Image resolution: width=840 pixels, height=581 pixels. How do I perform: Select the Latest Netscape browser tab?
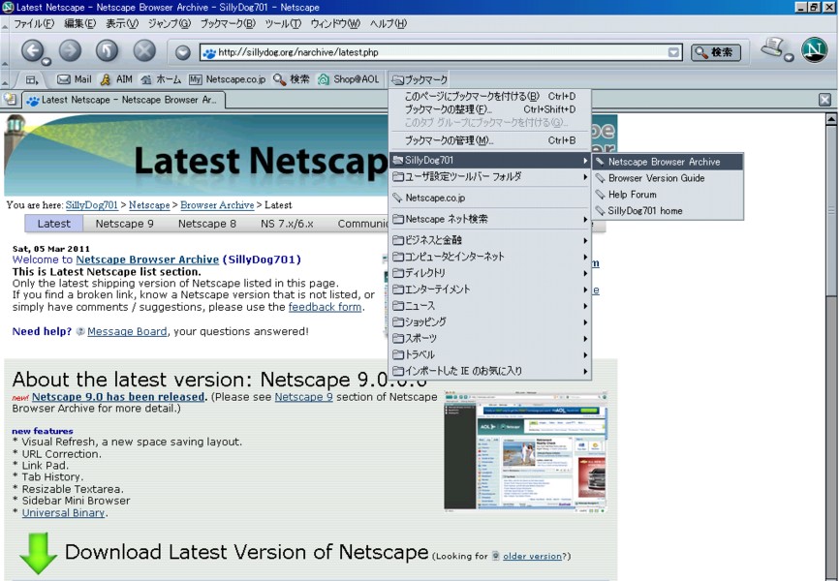[x=123, y=100]
